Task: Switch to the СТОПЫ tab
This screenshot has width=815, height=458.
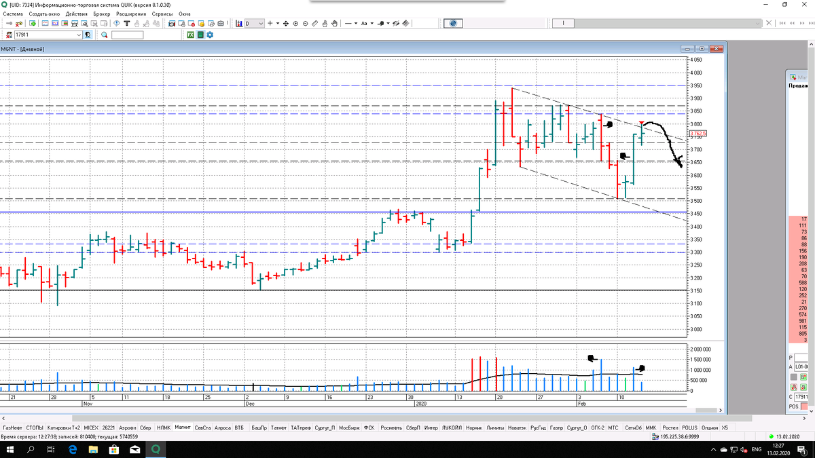Action: (35, 428)
